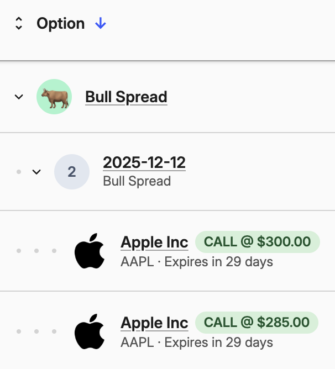Click the bull emoji avatar
335x369 pixels.
click(54, 97)
